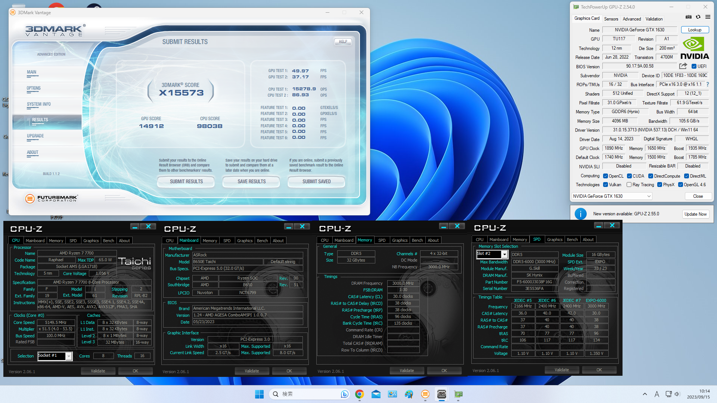Open the NVIDIA GeForce GTX 1630 GPU selector dropdown
The image size is (717, 403).
click(x=612, y=196)
